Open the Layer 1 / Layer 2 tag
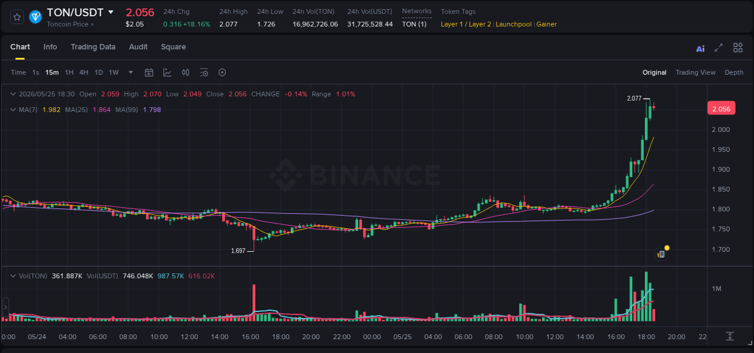Screen dimensions: 754x353 (466, 24)
